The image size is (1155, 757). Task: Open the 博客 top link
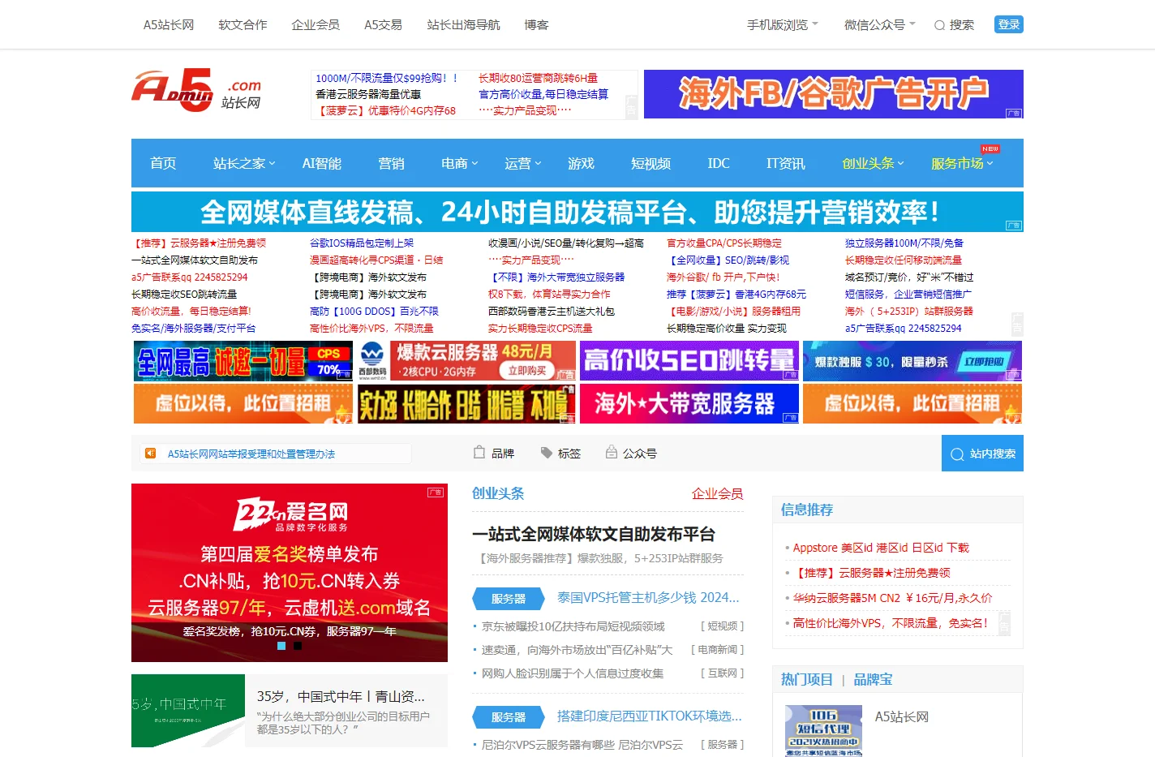pyautogui.click(x=536, y=25)
